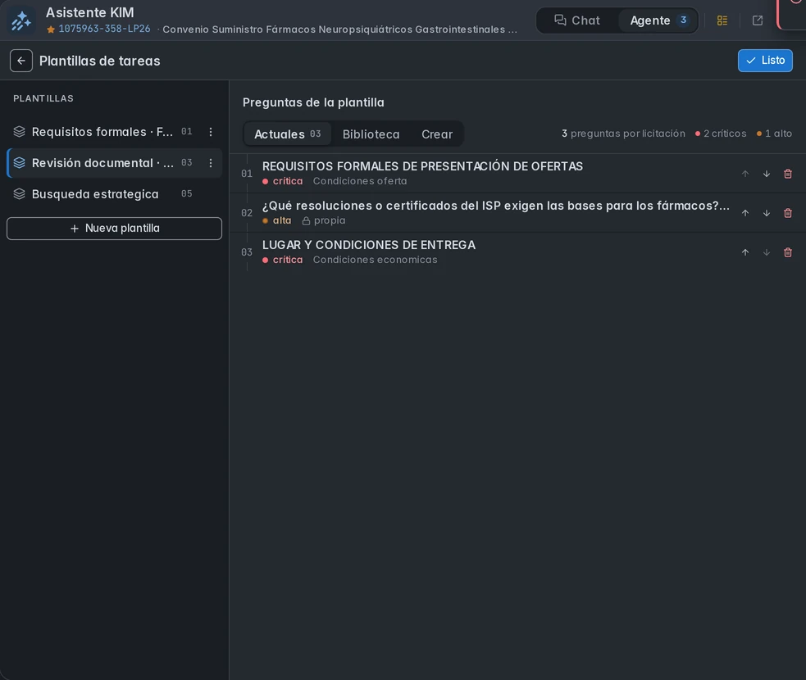The width and height of the screenshot is (806, 680).
Task: Click crítica tag on LUGAR Y CONDICIONES question
Action: point(282,260)
